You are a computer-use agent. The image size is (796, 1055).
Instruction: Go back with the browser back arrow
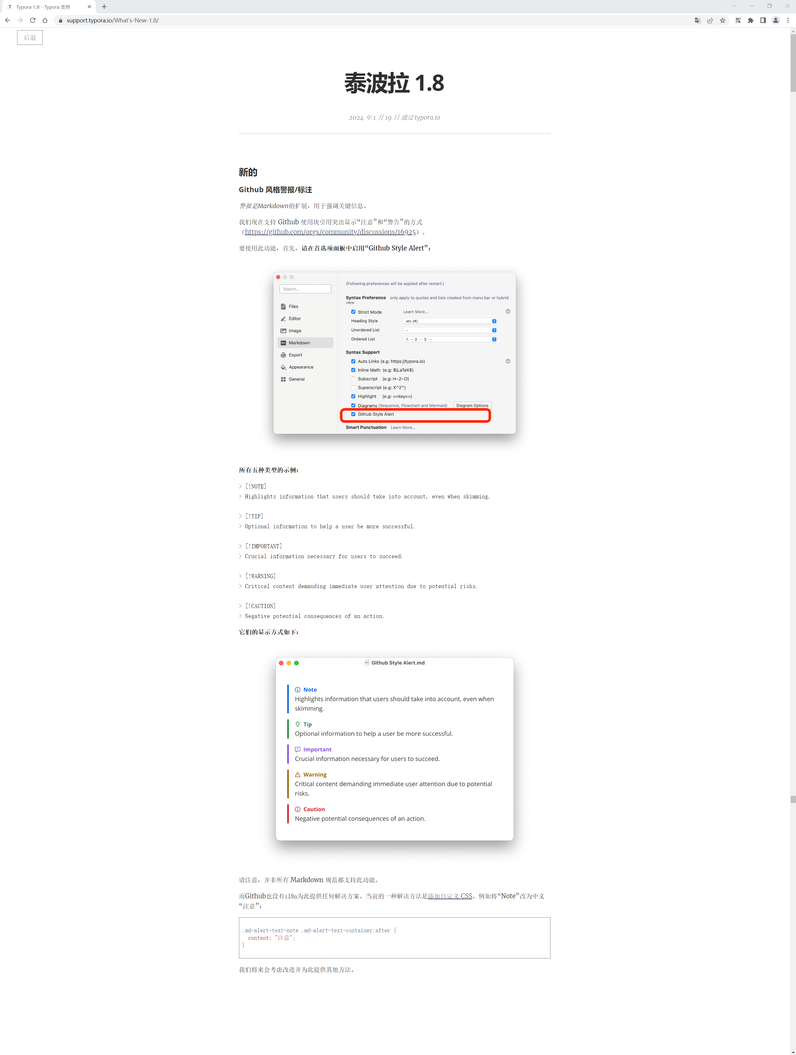(x=7, y=21)
